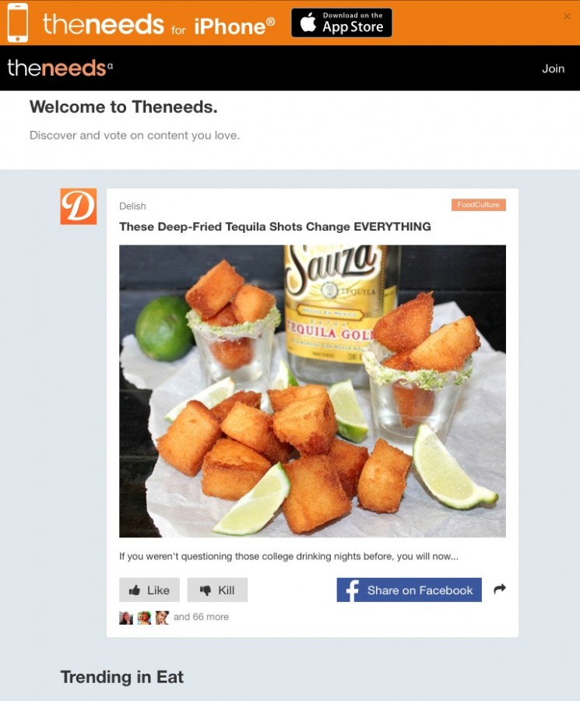
Task: Close the orange iPhone app banner
Action: 567,16
